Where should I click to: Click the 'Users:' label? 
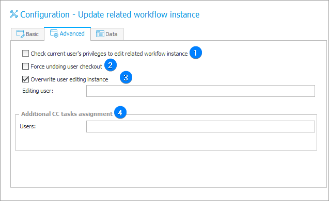28,126
